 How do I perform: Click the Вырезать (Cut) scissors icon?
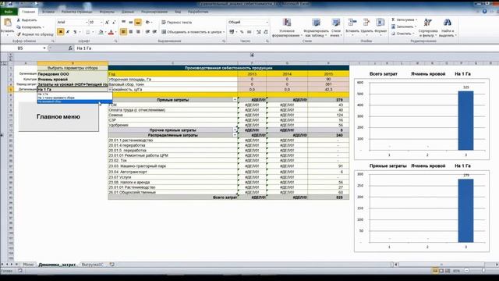click(19, 20)
